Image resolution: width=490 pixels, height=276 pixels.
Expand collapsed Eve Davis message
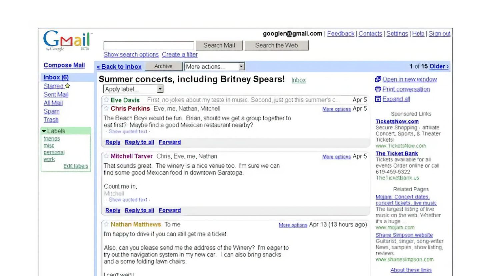[235, 100]
